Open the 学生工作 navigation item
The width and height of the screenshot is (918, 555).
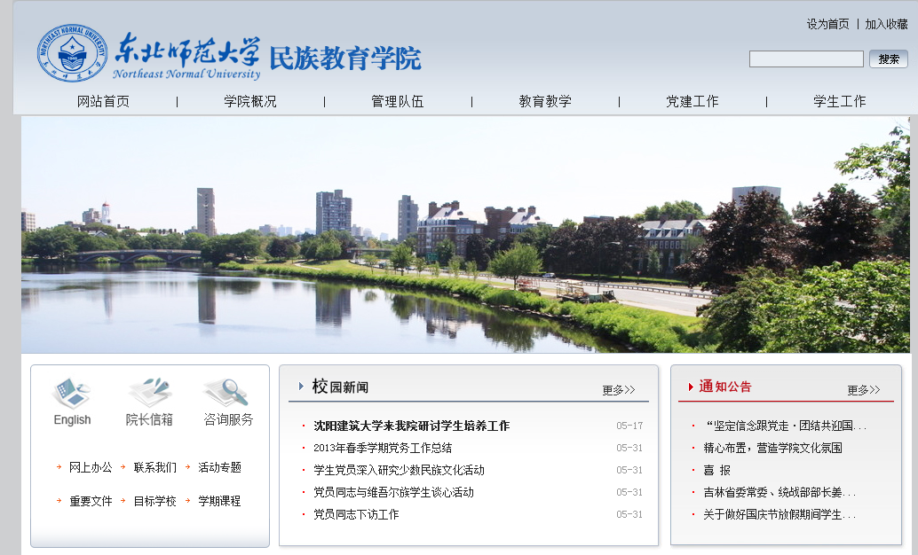click(839, 101)
